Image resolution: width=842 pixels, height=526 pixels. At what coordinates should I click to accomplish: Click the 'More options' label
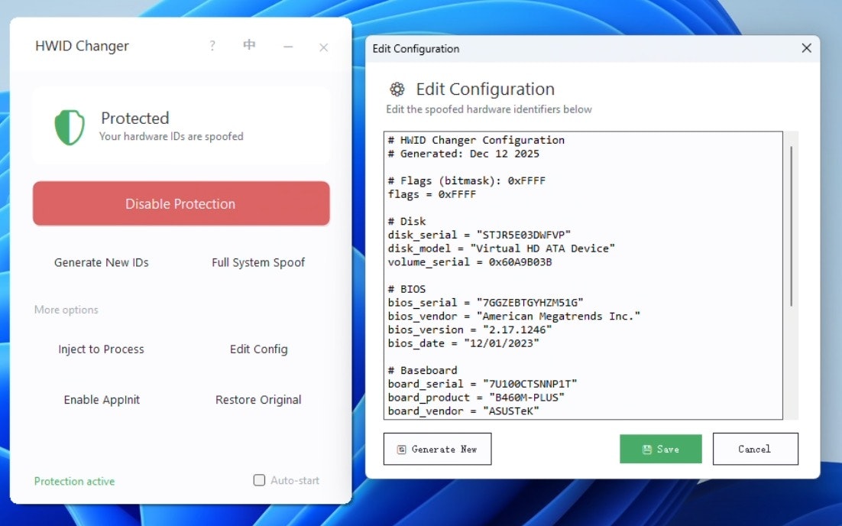point(66,310)
